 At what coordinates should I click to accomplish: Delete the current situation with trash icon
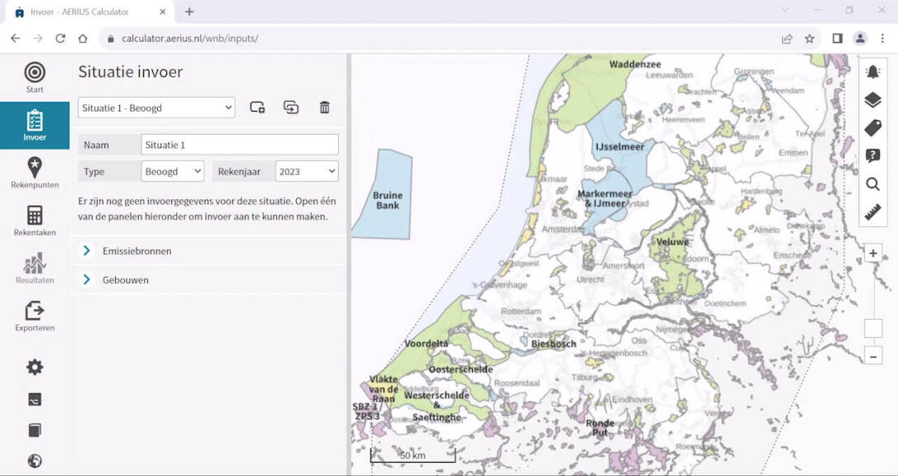coord(324,107)
